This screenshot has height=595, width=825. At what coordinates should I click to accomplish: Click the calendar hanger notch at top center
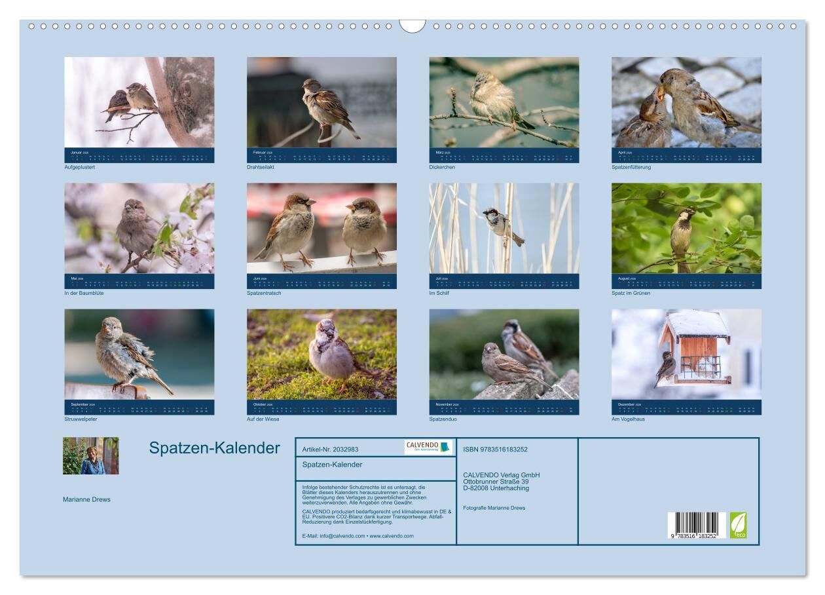coord(412,26)
